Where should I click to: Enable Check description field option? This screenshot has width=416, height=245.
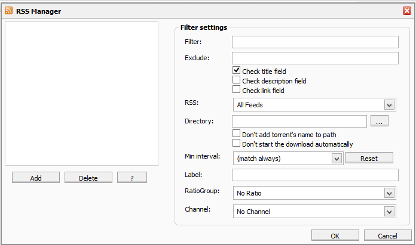(x=237, y=80)
